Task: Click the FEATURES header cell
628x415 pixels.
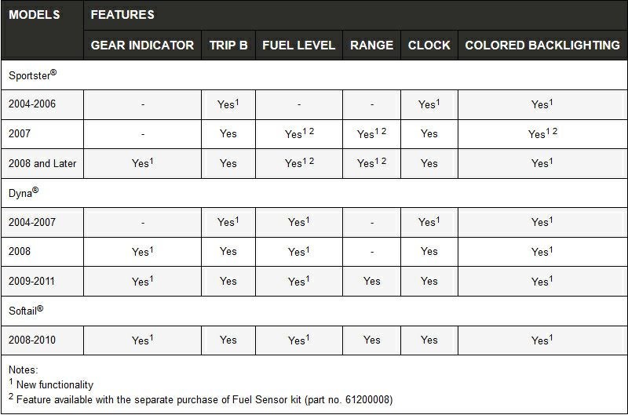Action: pos(122,15)
